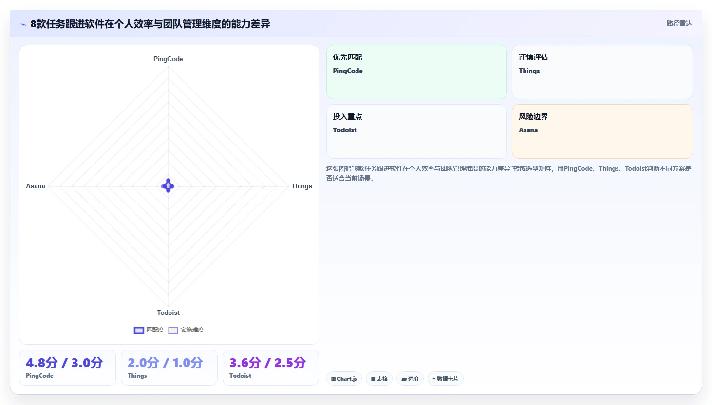712x405 pixels.
Task: Click the 数据卡片 tag chip
Action: pos(445,379)
